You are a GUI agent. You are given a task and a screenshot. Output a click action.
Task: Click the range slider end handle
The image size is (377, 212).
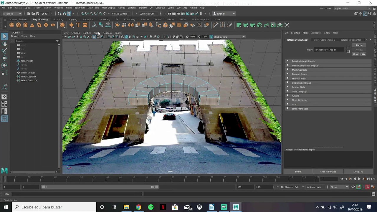[x=157, y=187]
